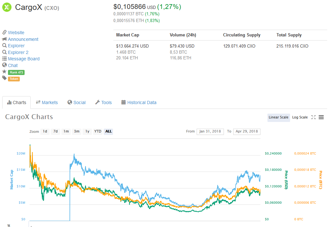Set chart zoom to ALL

point(109,132)
